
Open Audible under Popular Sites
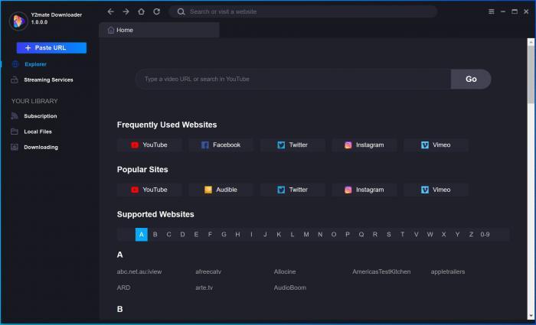click(221, 190)
